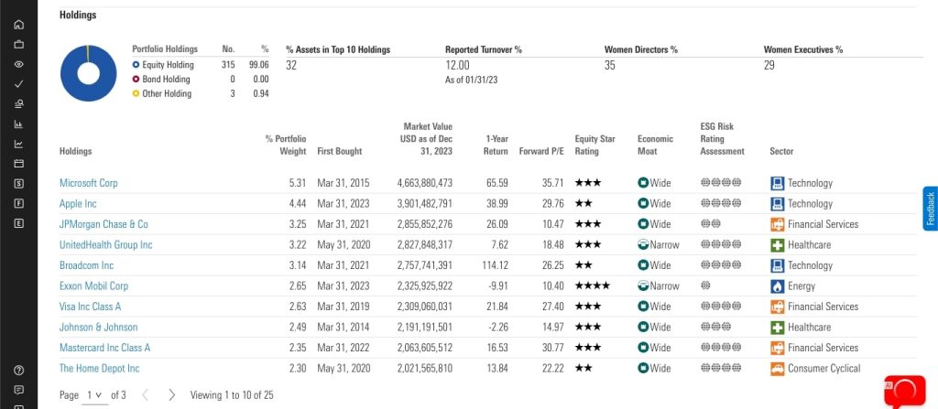Click the eye watchlist icon in sidebar
Screen dimensions: 938x409
click(x=19, y=64)
